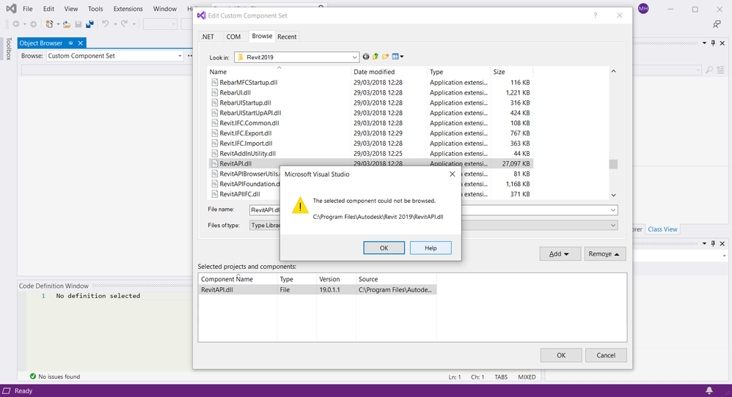Open the View Menu icon in file browser
The height and width of the screenshot is (397, 732).
pyautogui.click(x=398, y=57)
